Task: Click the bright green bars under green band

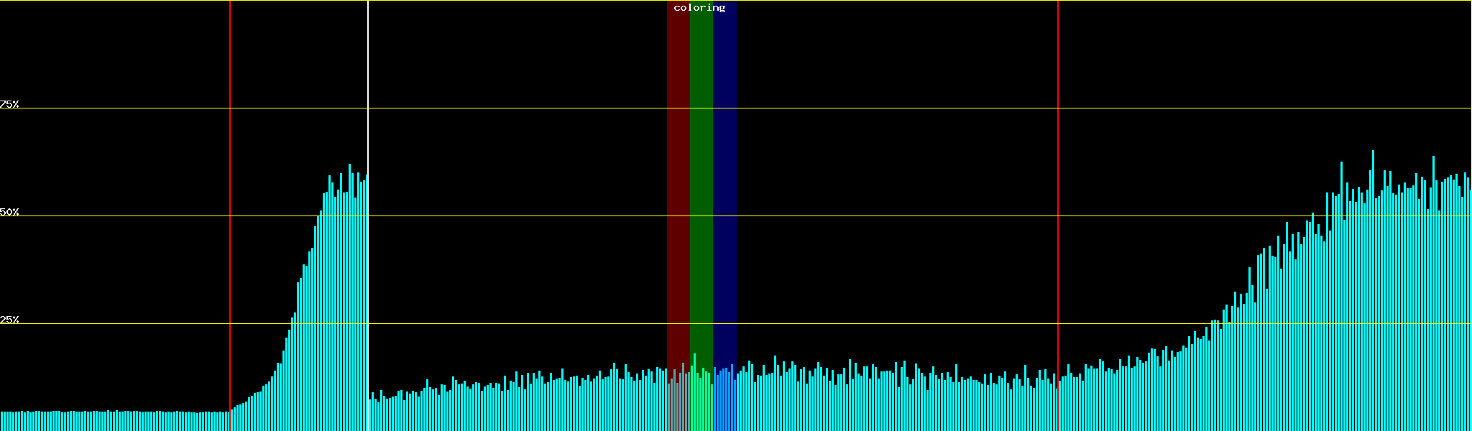Action: 701,402
